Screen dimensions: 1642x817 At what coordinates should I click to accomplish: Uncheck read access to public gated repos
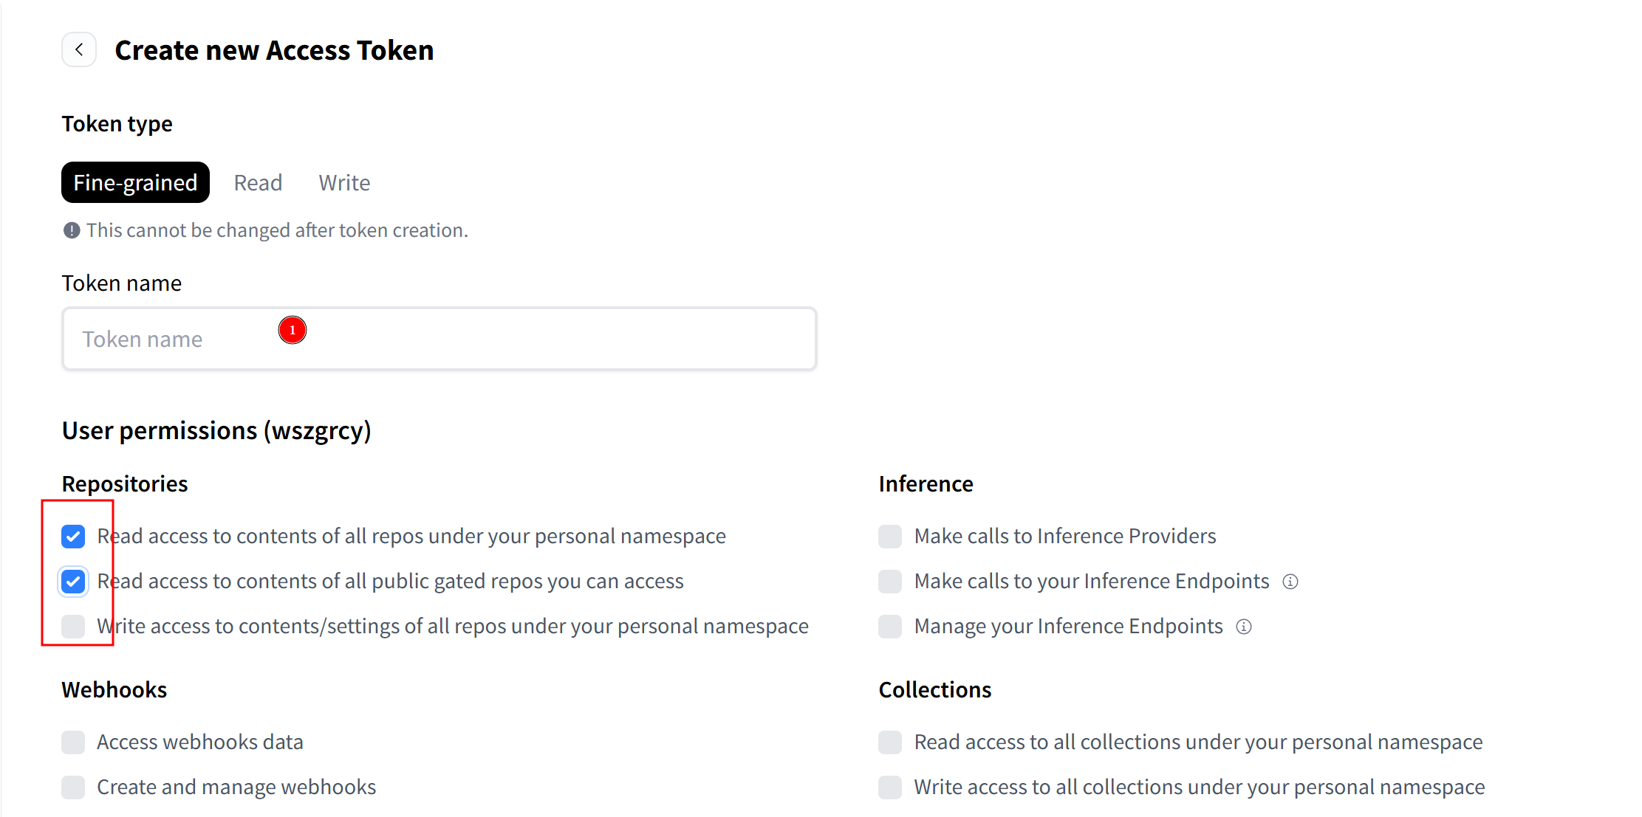[x=73, y=582]
